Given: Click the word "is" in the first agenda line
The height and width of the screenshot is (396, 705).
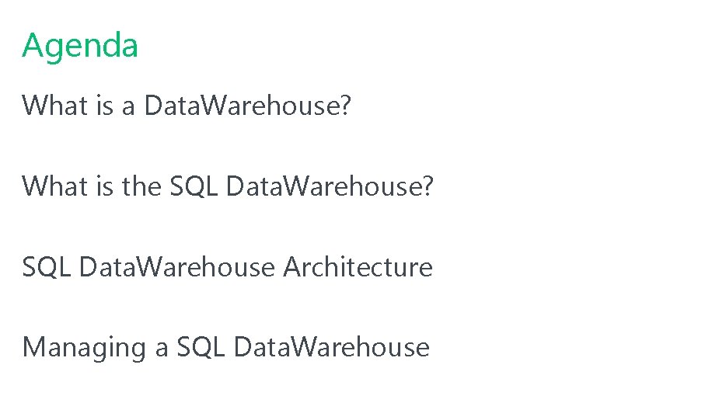Looking at the screenshot, I should [104, 105].
